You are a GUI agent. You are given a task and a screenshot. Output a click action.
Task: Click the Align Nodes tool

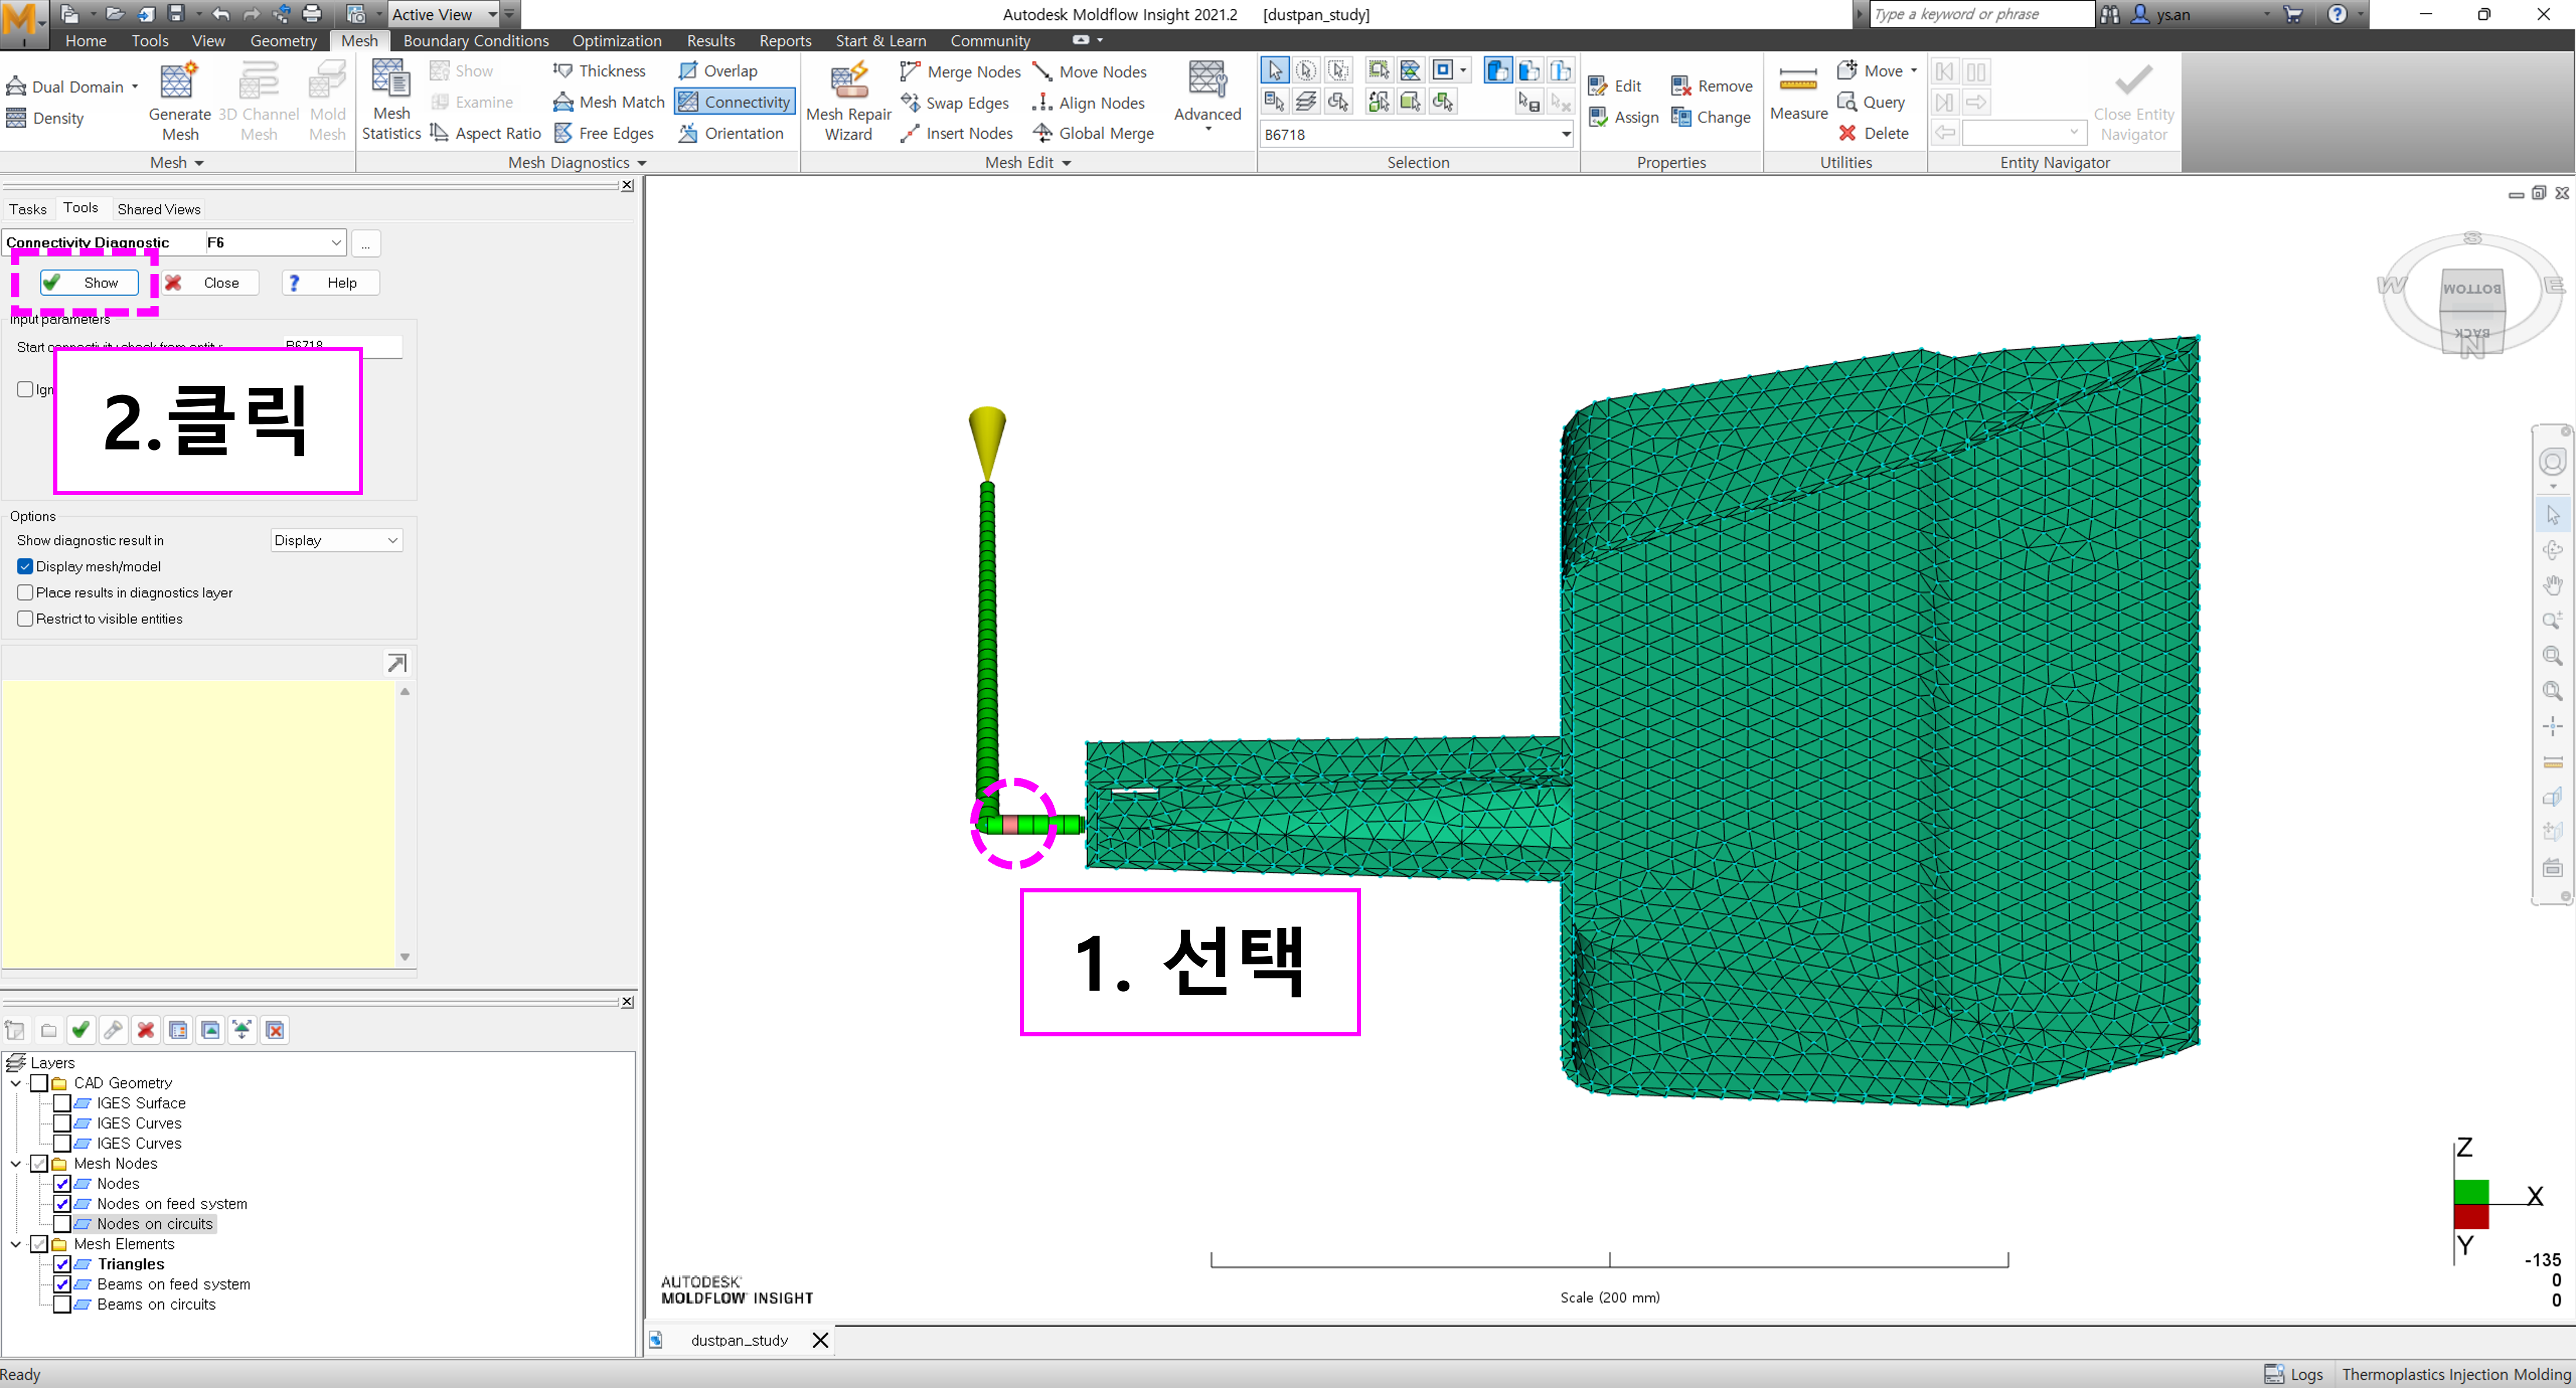coord(1088,103)
